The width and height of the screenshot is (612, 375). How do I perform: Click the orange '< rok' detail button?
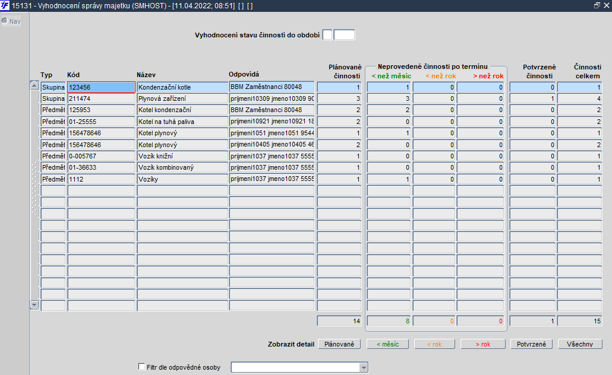434,344
